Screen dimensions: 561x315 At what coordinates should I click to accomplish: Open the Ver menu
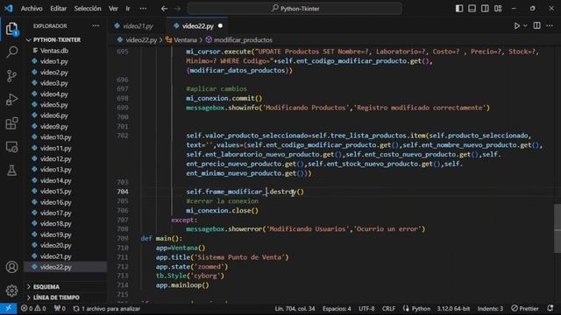113,9
